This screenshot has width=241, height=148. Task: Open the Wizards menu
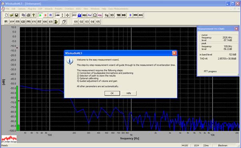point(49,9)
